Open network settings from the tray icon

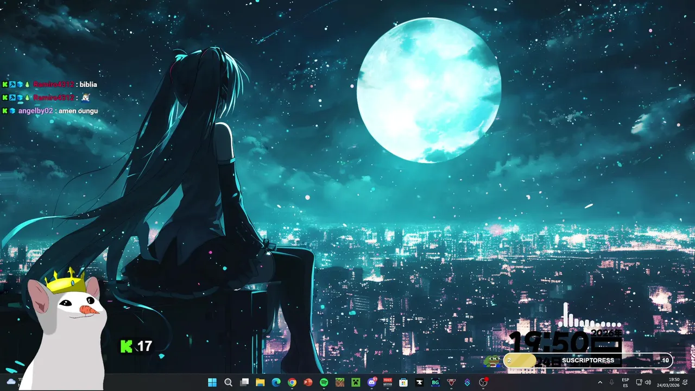[x=639, y=382]
